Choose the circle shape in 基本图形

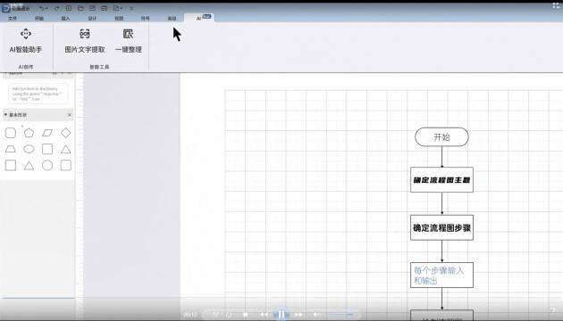(x=47, y=165)
